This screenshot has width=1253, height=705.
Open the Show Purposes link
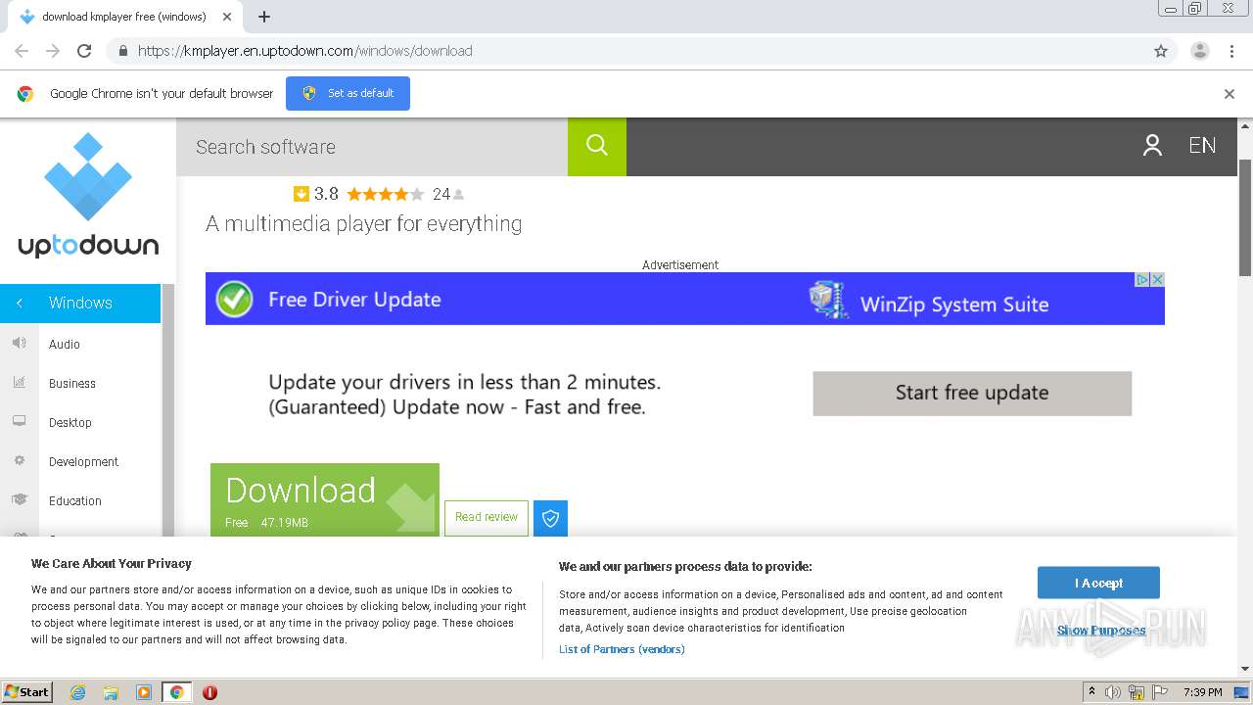click(1101, 631)
